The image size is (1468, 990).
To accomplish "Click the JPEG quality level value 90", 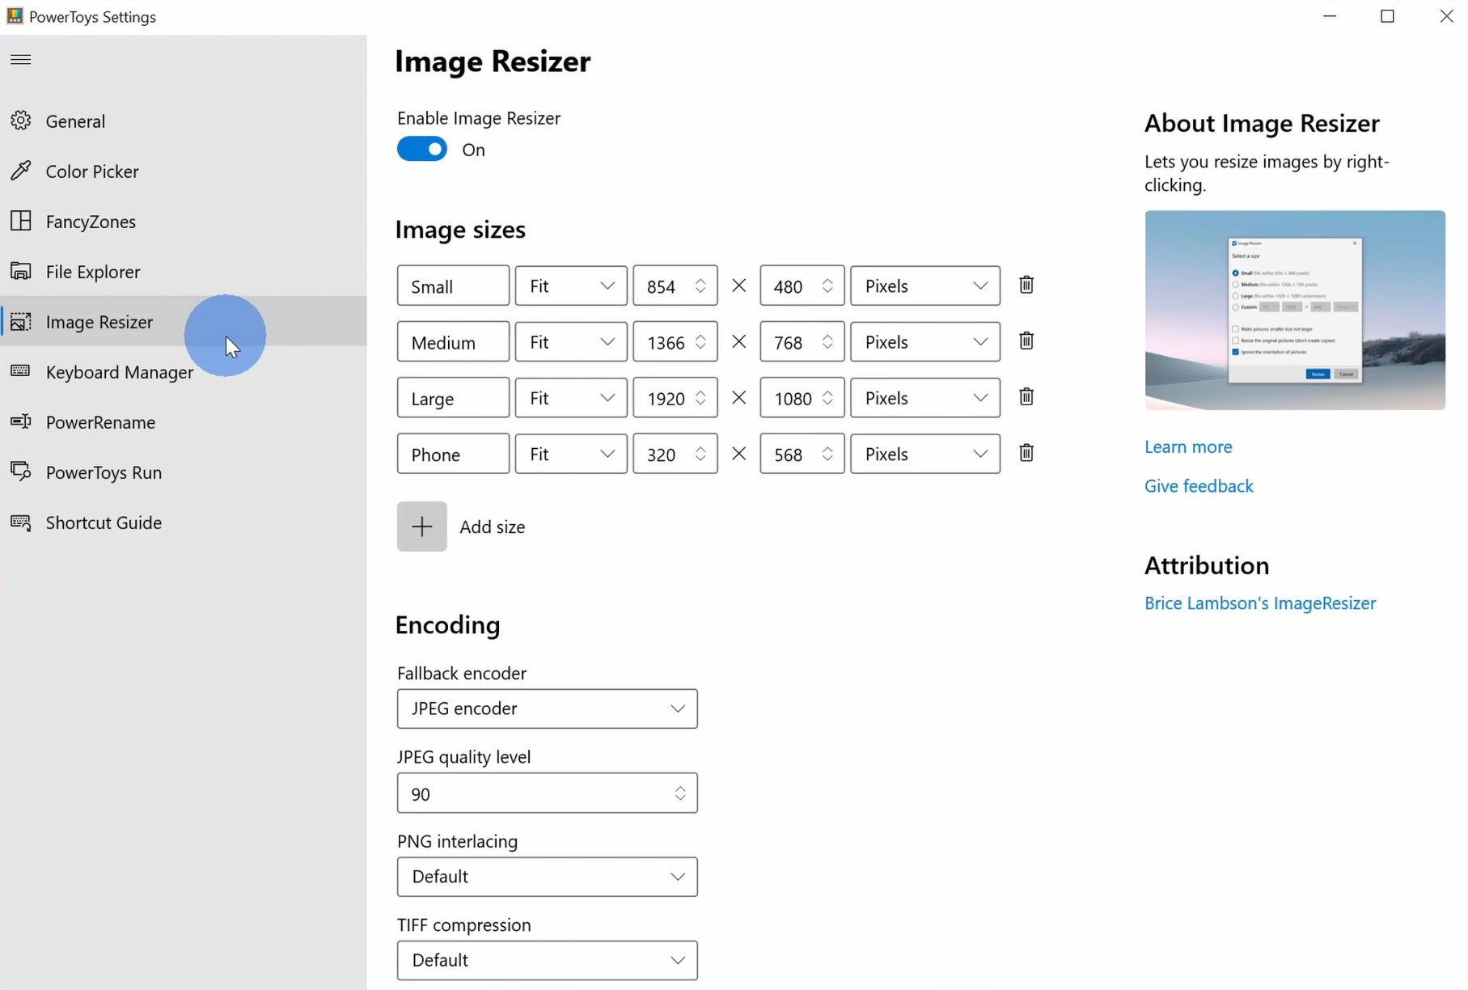I will pos(421,794).
